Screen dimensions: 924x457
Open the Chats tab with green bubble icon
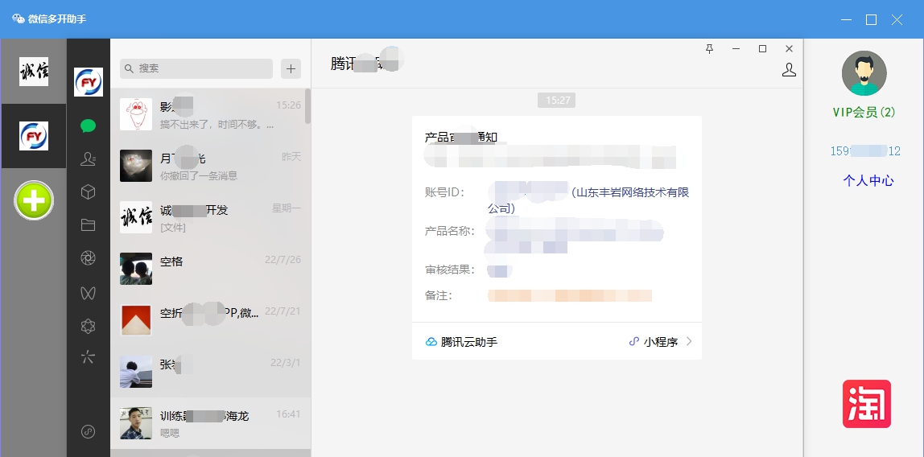89,126
